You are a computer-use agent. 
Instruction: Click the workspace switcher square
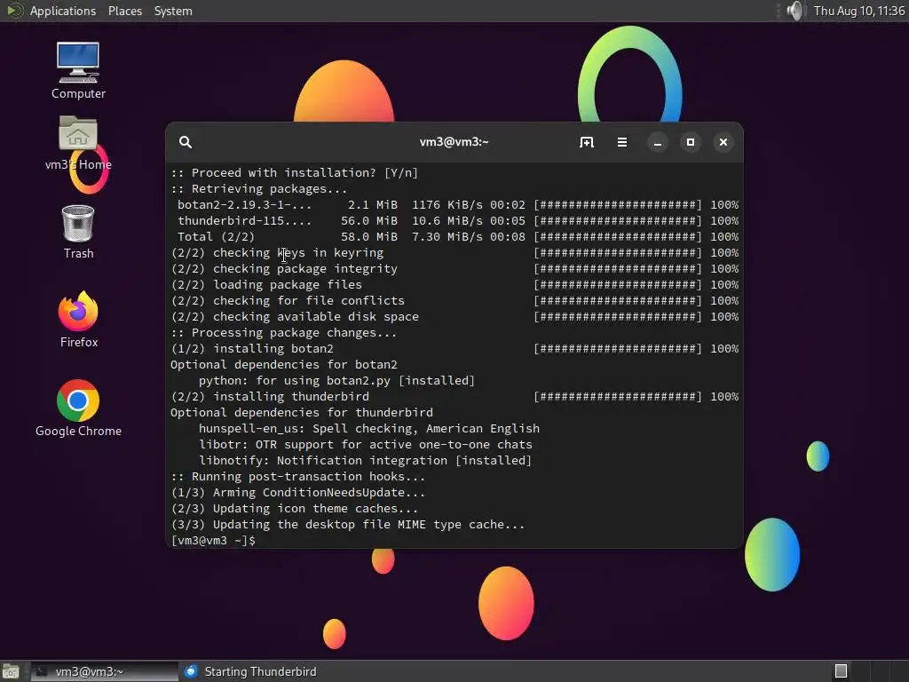click(x=842, y=671)
